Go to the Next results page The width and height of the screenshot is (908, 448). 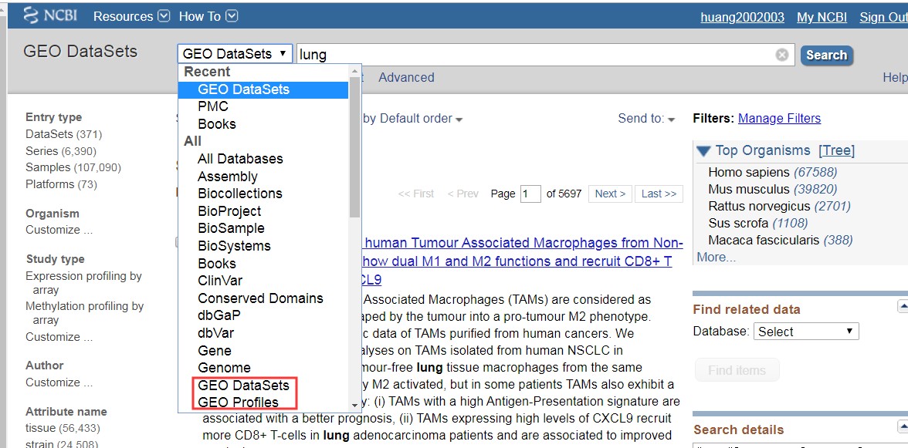click(610, 194)
